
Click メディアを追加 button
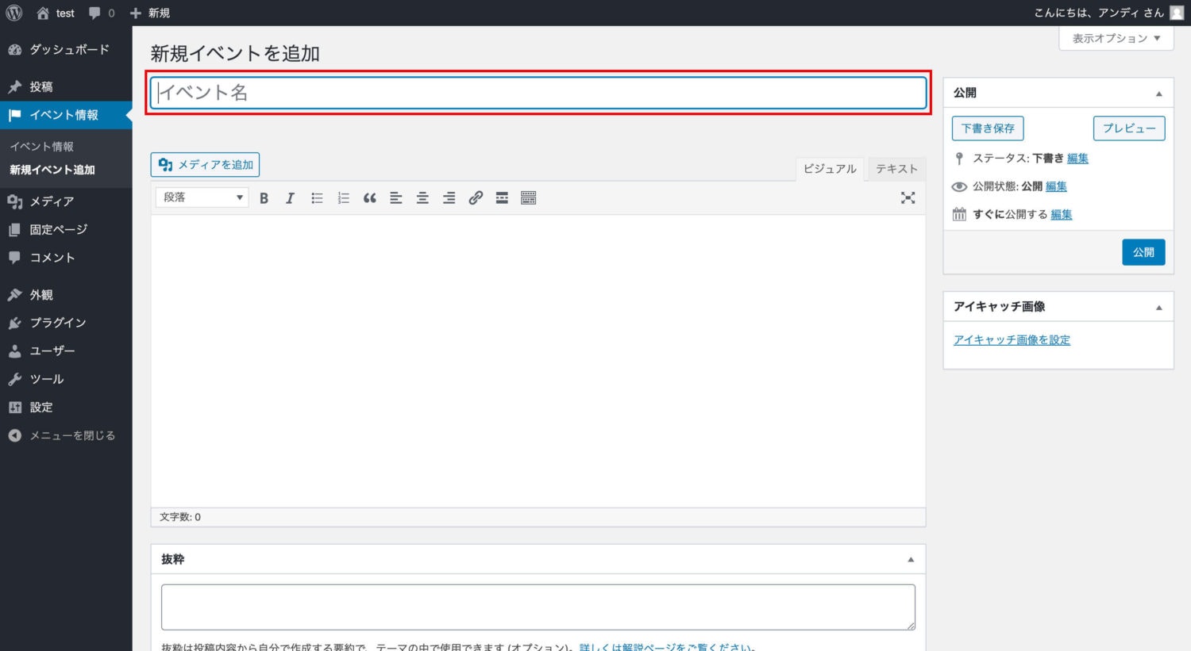tap(205, 165)
